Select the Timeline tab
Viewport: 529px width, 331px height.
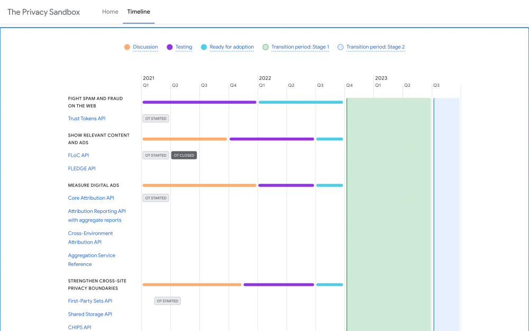pyautogui.click(x=139, y=12)
